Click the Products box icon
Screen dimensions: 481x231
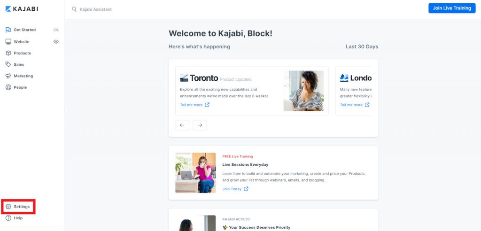tap(8, 53)
